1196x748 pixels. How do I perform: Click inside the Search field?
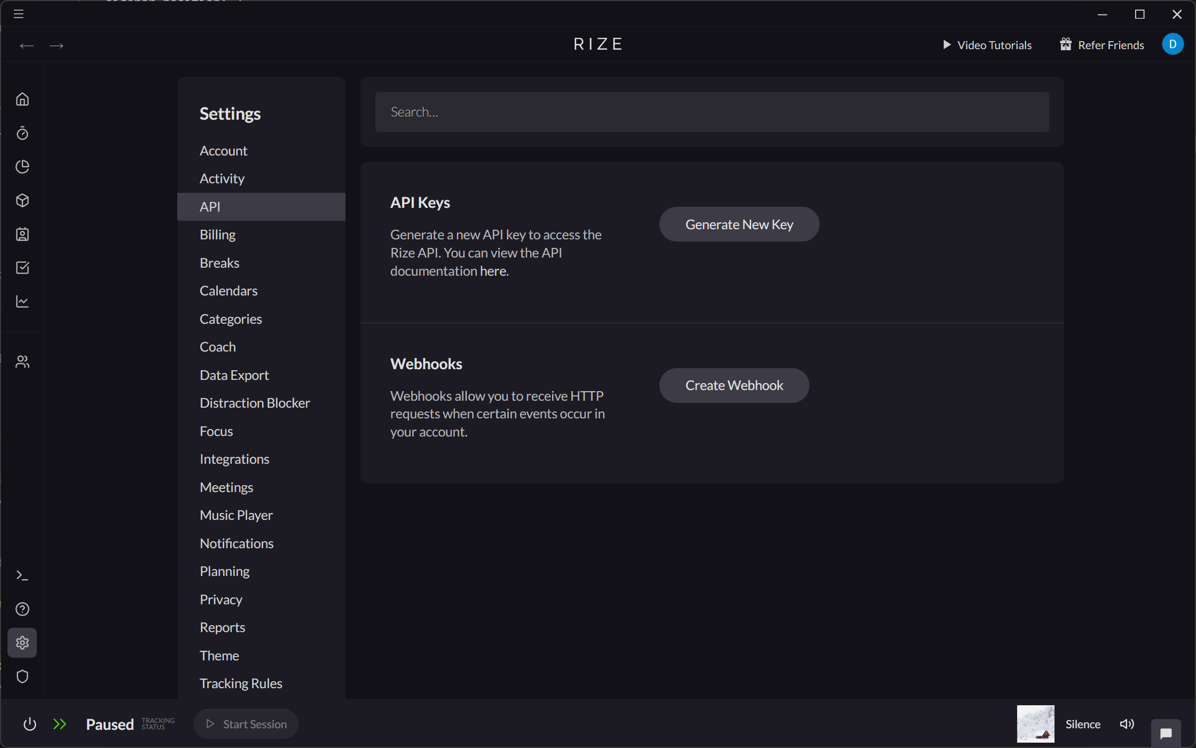[x=712, y=112]
